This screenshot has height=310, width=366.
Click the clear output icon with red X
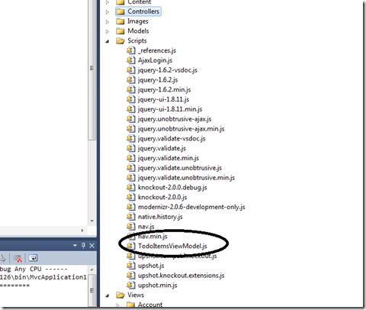18,258
